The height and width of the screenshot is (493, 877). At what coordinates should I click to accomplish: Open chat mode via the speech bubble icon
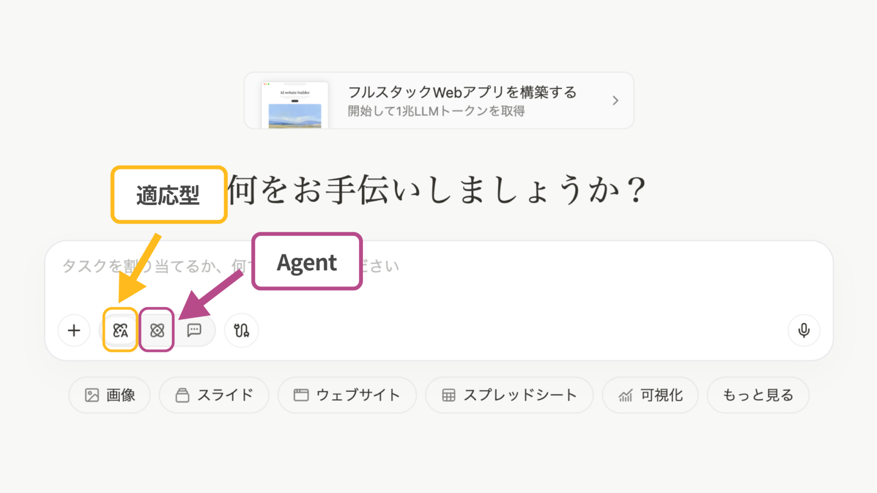[195, 330]
